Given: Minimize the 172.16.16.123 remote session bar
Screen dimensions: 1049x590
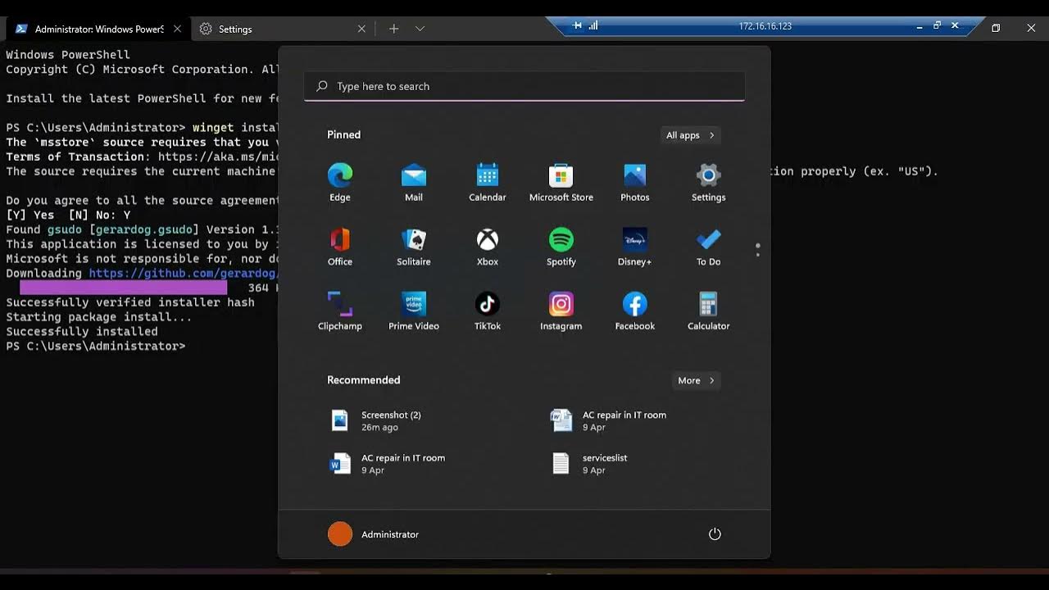Looking at the screenshot, I should pyautogui.click(x=920, y=26).
